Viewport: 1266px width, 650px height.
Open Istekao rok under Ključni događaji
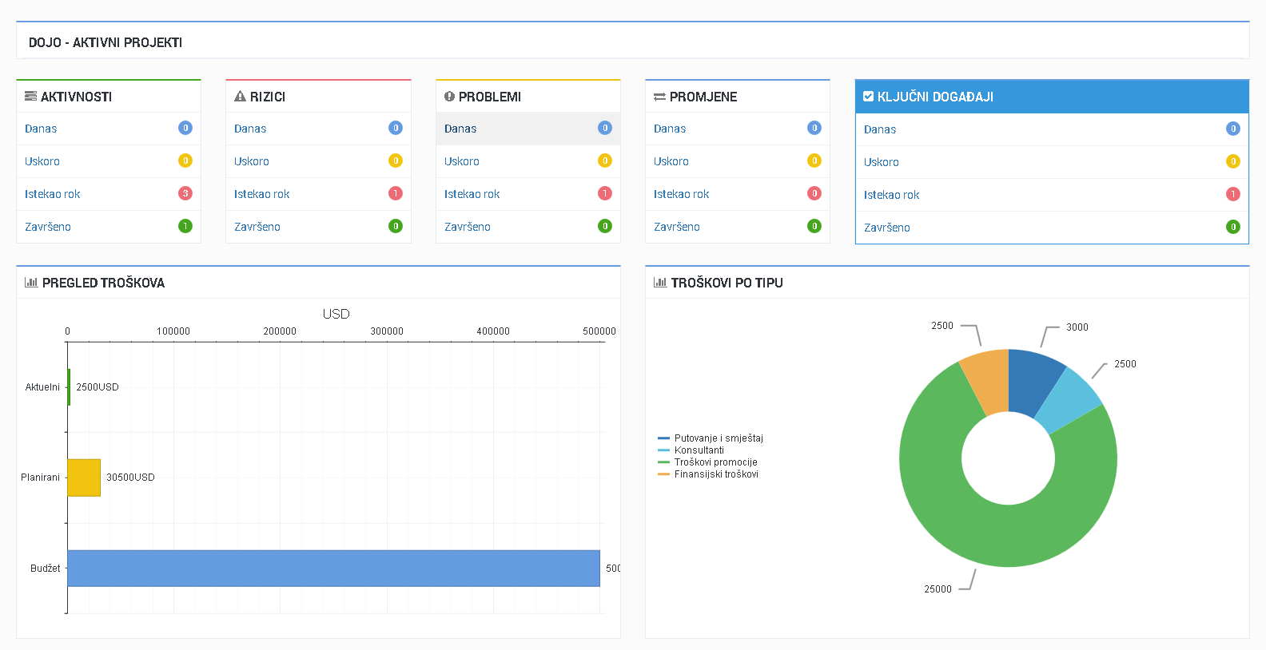tap(892, 195)
